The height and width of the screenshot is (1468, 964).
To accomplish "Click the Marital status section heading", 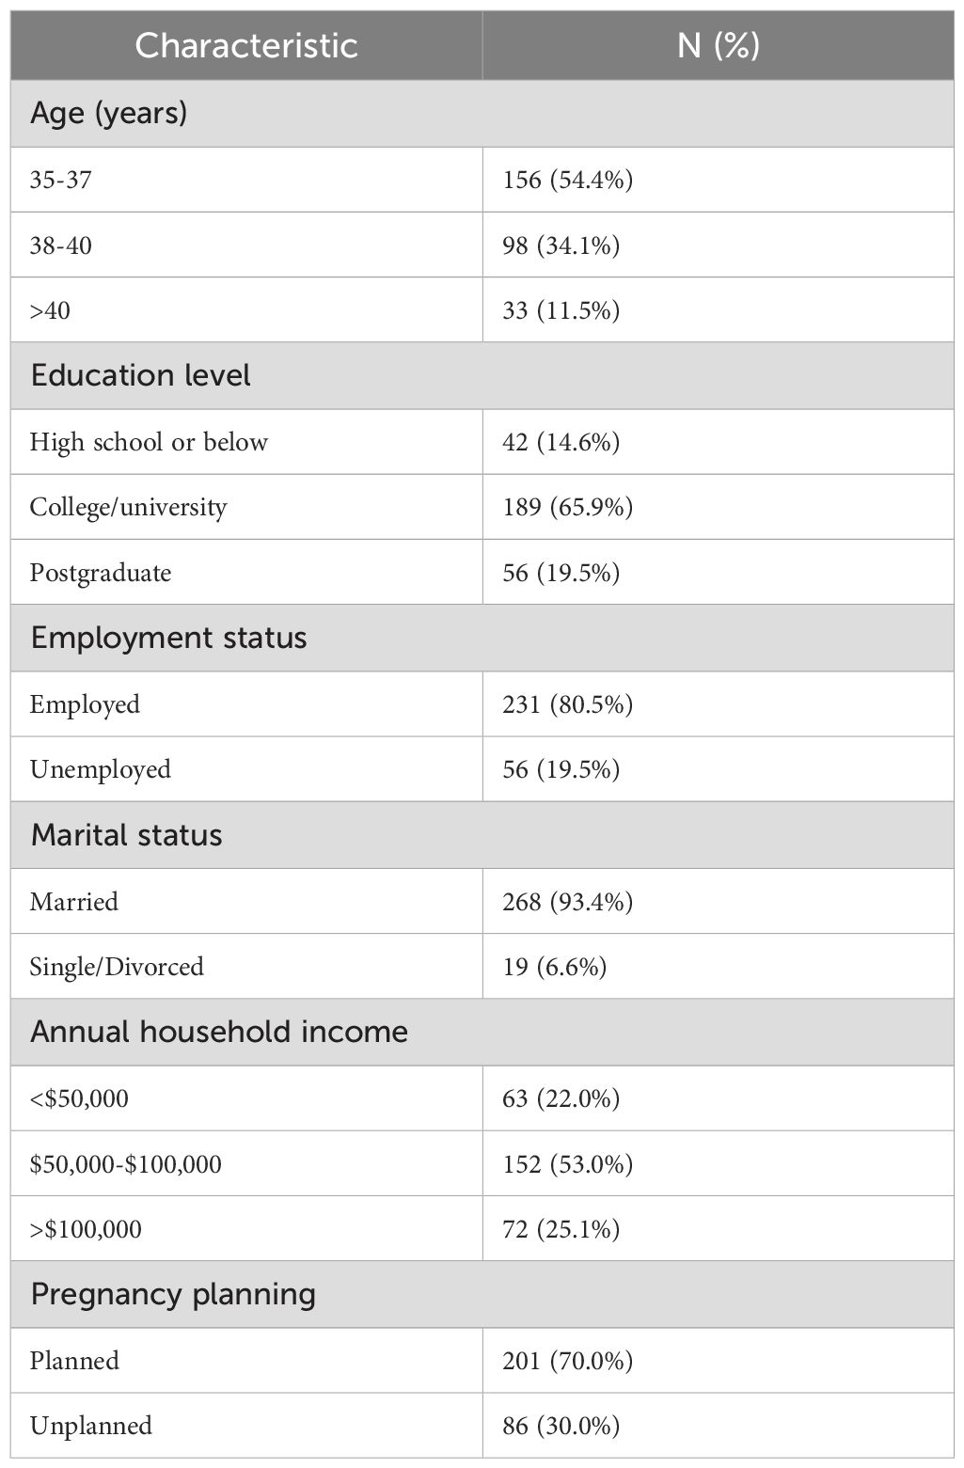I will pos(126,835).
